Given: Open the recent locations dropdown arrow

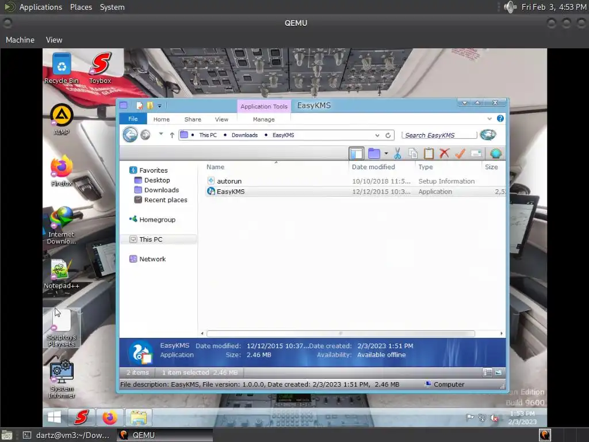Looking at the screenshot, I should (x=161, y=134).
